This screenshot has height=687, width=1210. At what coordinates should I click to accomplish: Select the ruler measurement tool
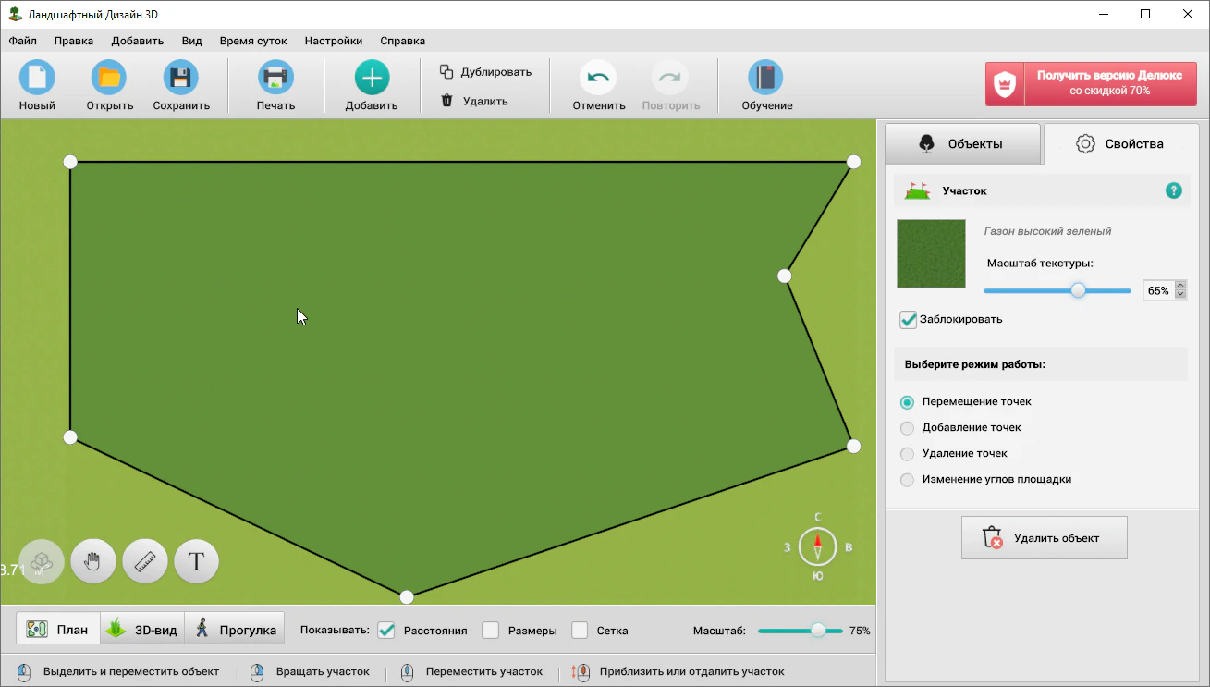(145, 561)
